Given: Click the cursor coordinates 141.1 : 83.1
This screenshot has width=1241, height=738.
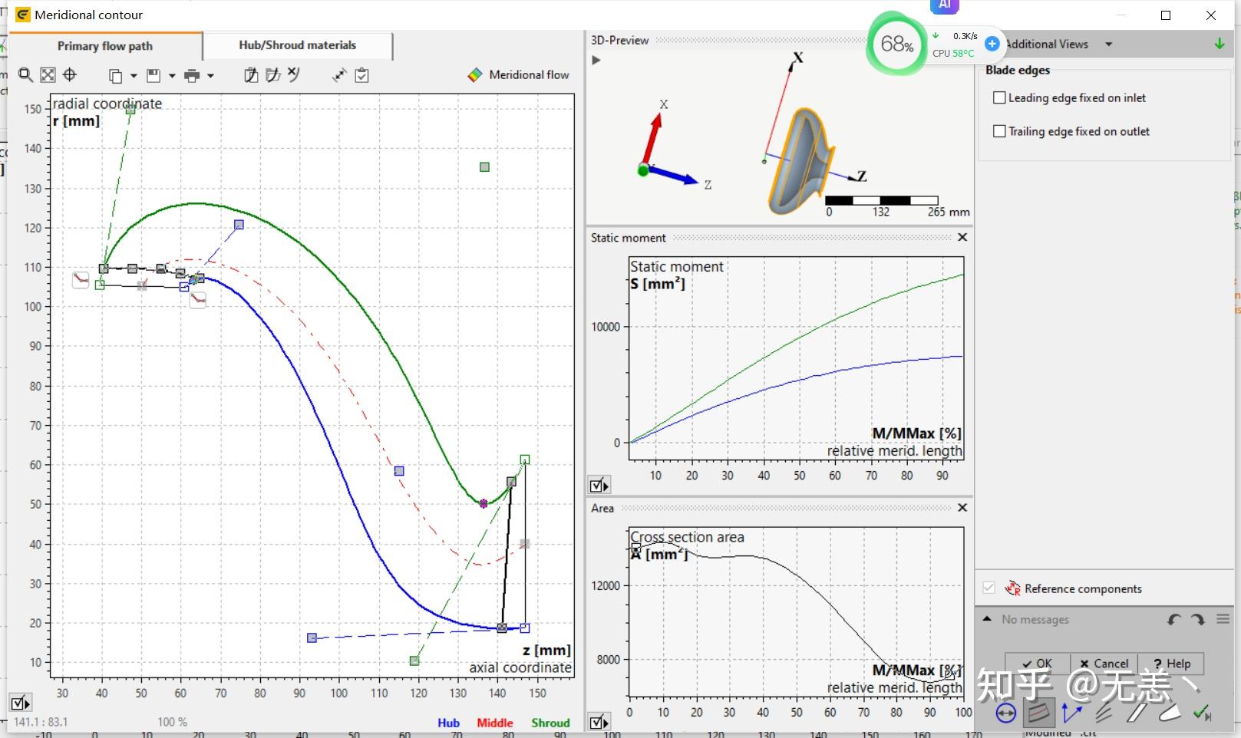Looking at the screenshot, I should [41, 722].
